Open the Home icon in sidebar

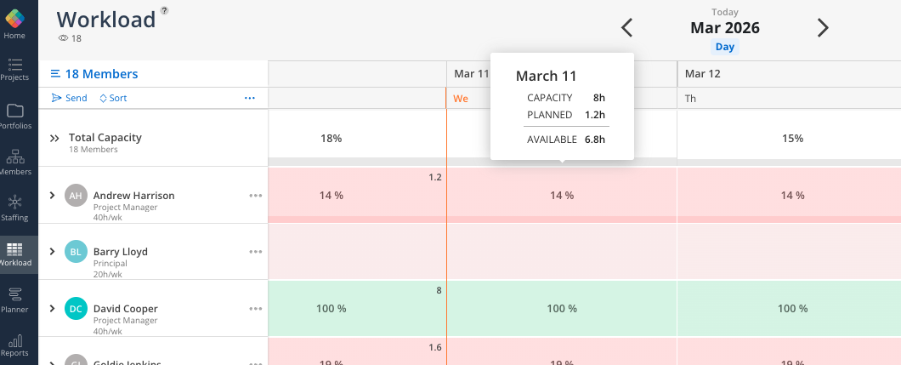(x=14, y=23)
